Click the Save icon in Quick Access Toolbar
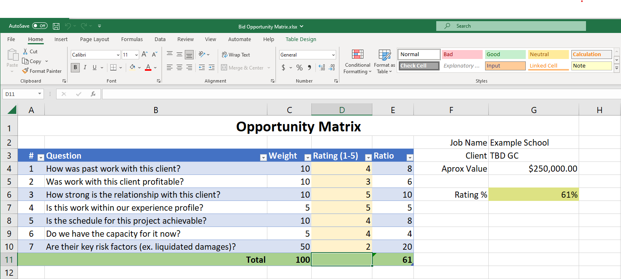 56,26
